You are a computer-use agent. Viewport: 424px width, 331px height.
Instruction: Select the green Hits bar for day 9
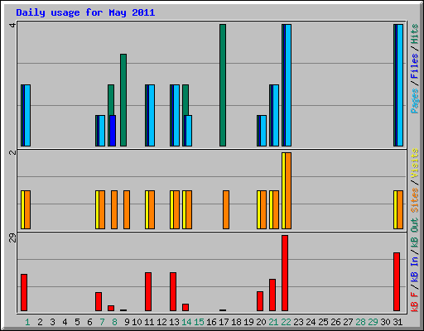point(123,100)
